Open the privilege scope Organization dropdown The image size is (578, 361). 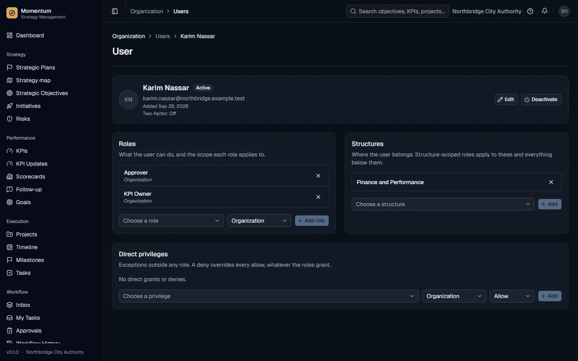click(454, 296)
